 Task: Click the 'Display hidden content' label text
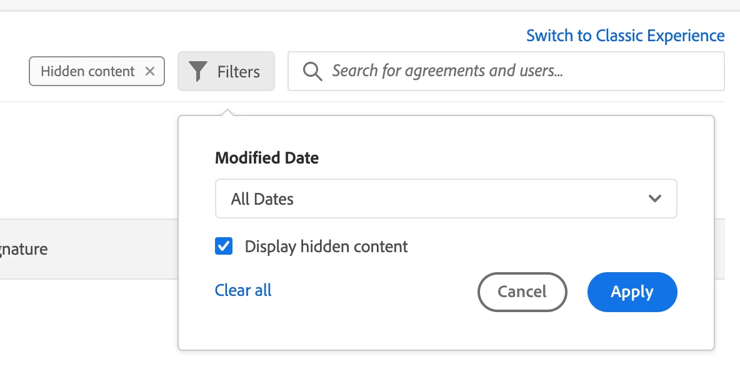(x=326, y=247)
